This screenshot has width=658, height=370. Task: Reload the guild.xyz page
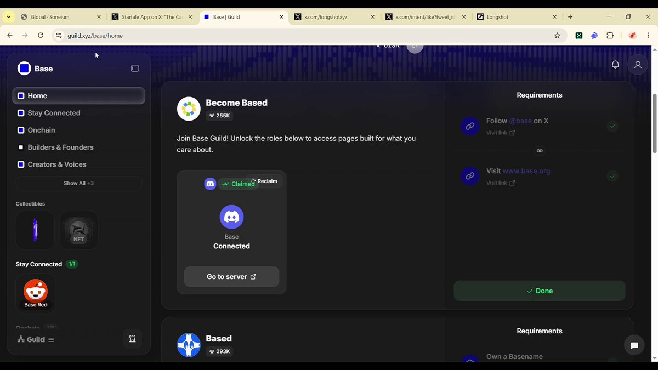41,36
